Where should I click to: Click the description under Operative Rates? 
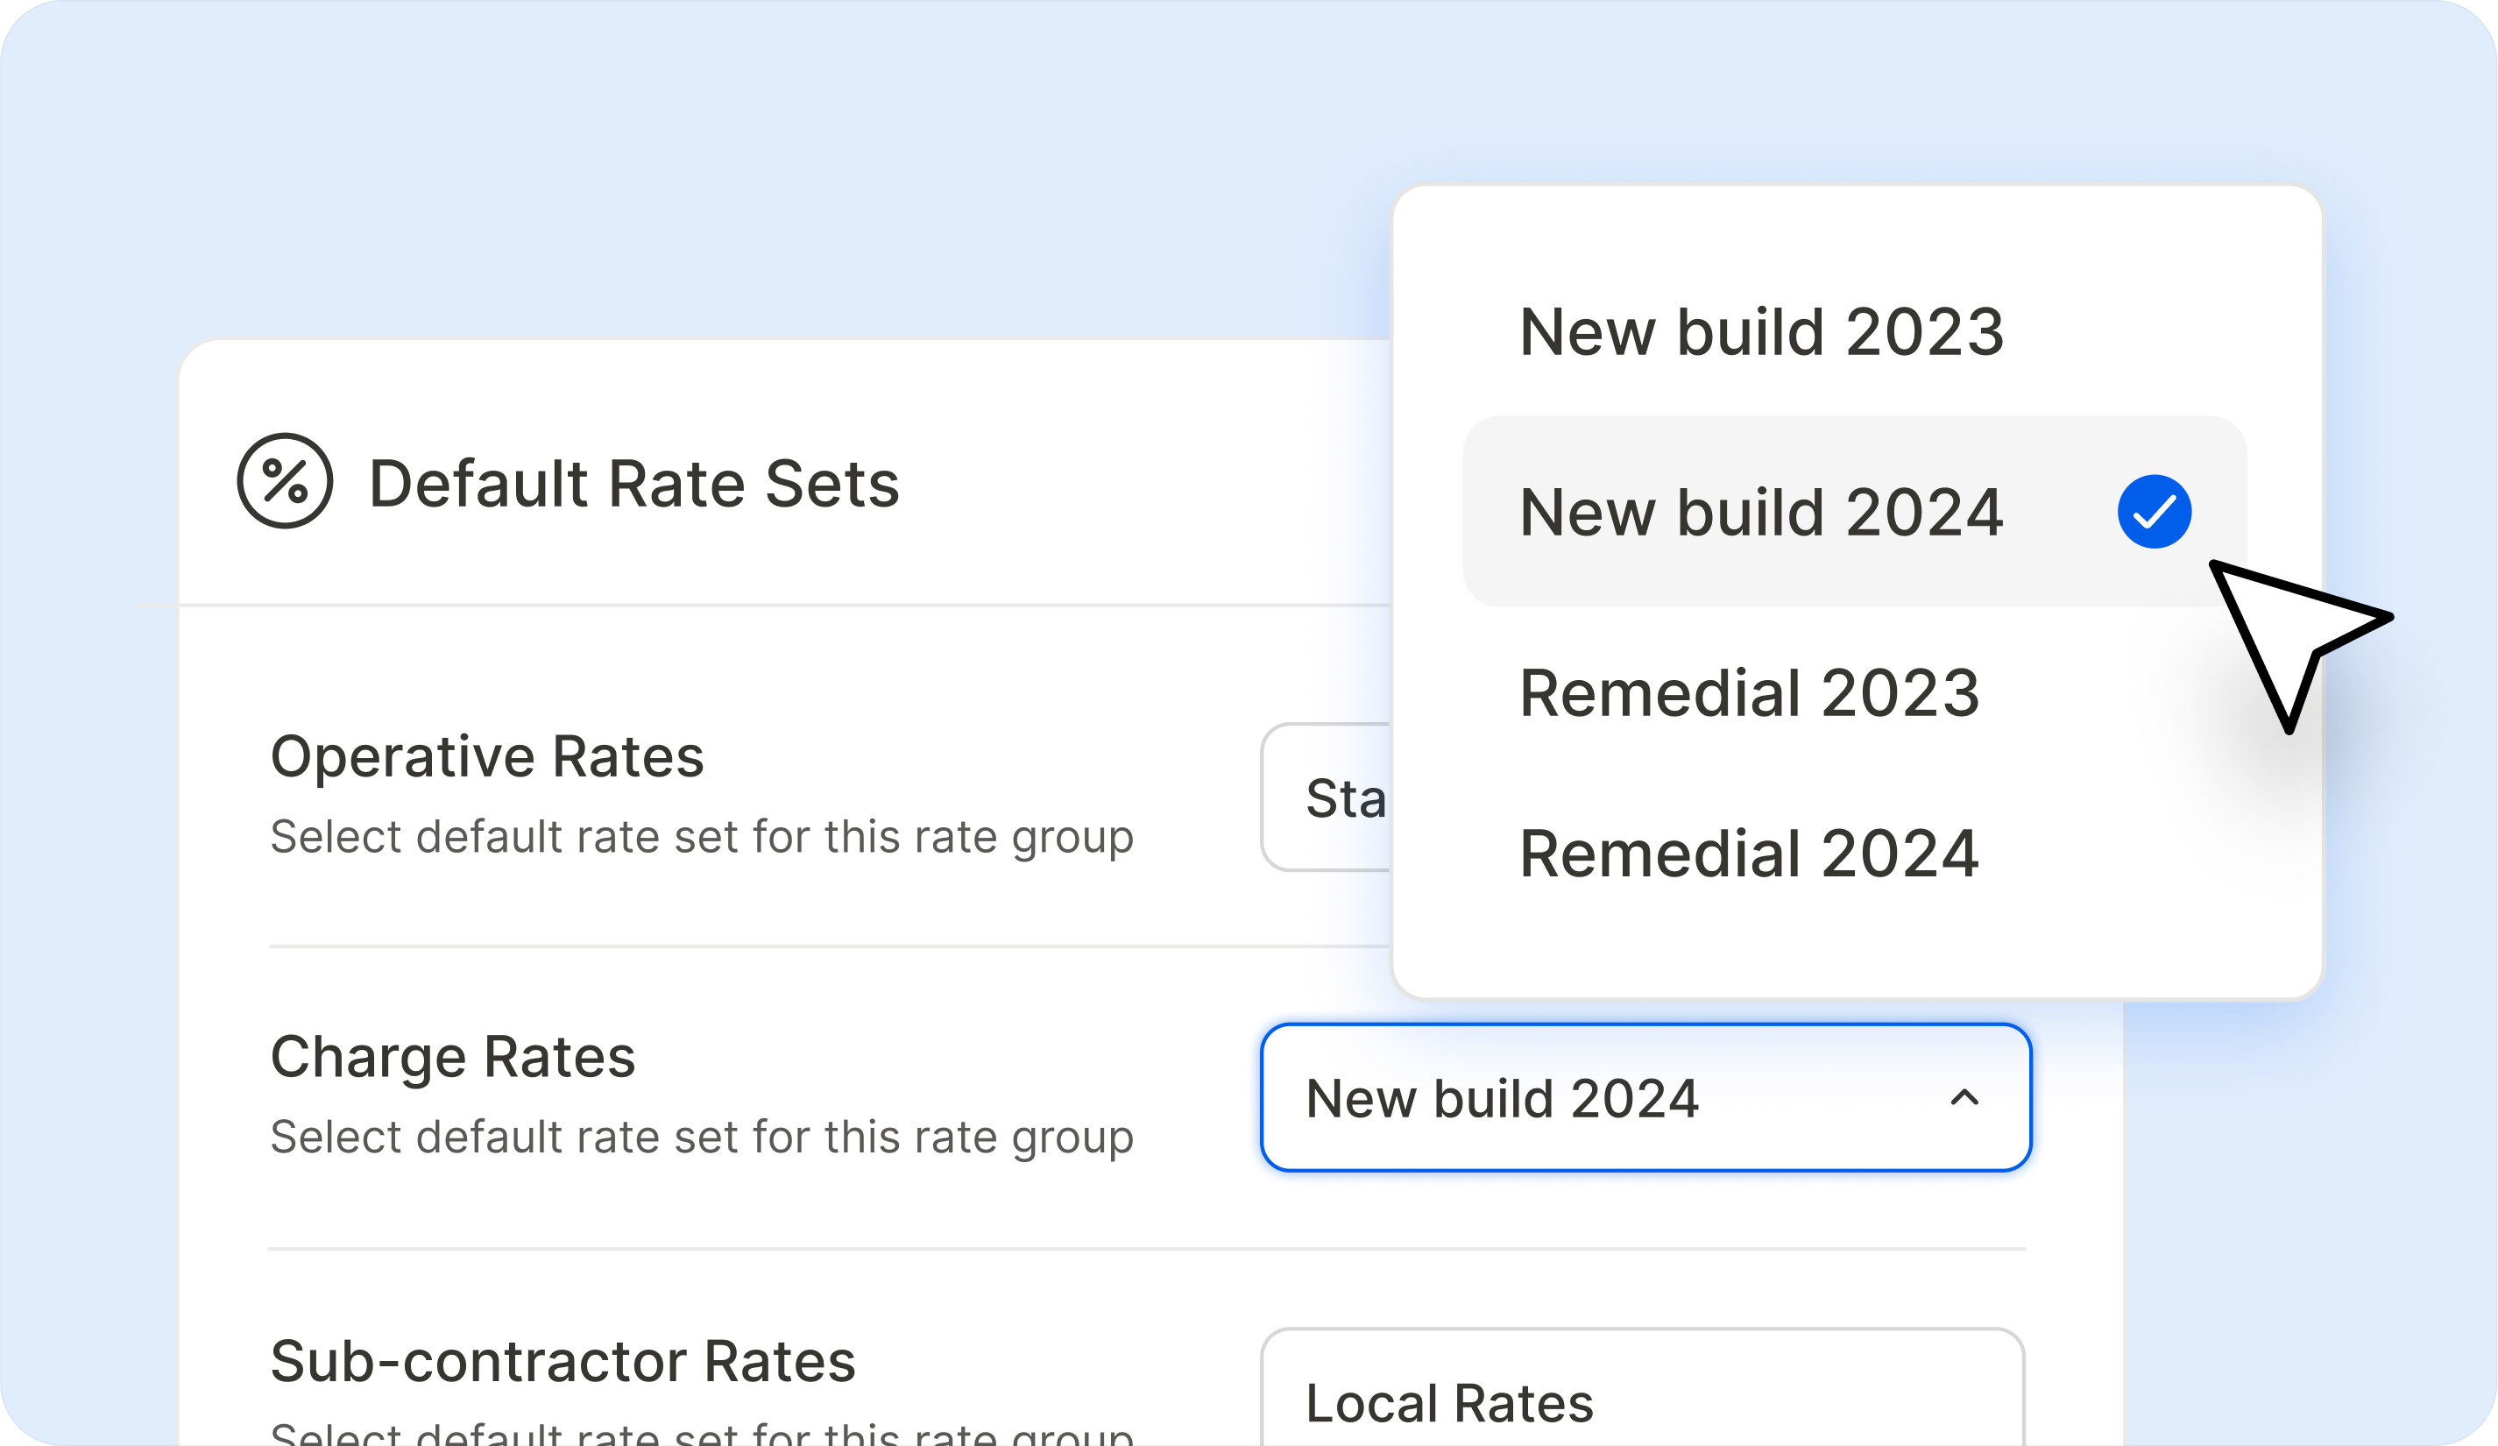pos(702,837)
